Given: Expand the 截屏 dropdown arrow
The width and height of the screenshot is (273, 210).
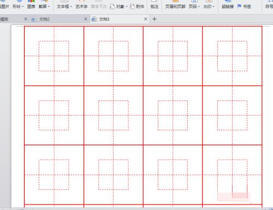Looking at the screenshot, I should click(x=49, y=7).
